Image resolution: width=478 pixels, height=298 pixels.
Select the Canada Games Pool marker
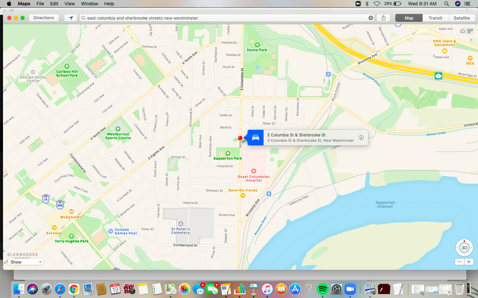click(x=111, y=231)
